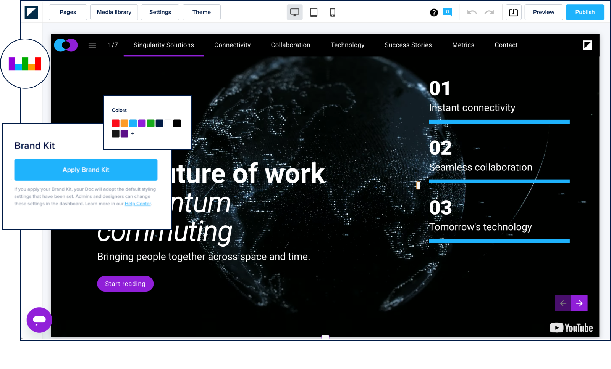Open the hamburger menu in navigation
This screenshot has height=369, width=611.
(92, 45)
